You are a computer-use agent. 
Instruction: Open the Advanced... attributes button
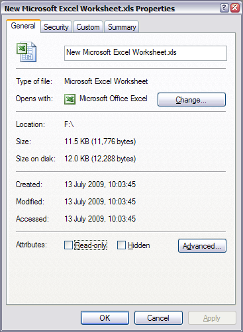click(202, 246)
